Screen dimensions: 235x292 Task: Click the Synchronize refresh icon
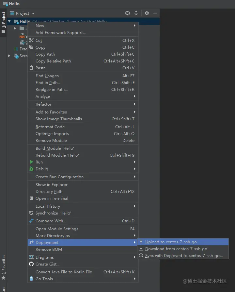(31, 213)
